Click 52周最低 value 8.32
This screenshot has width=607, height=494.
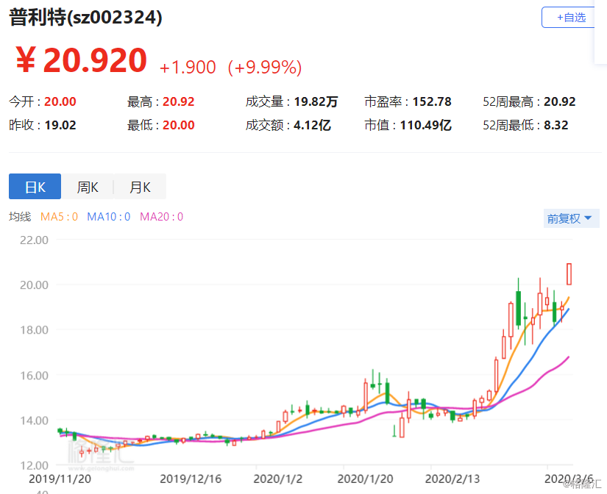[x=556, y=125]
